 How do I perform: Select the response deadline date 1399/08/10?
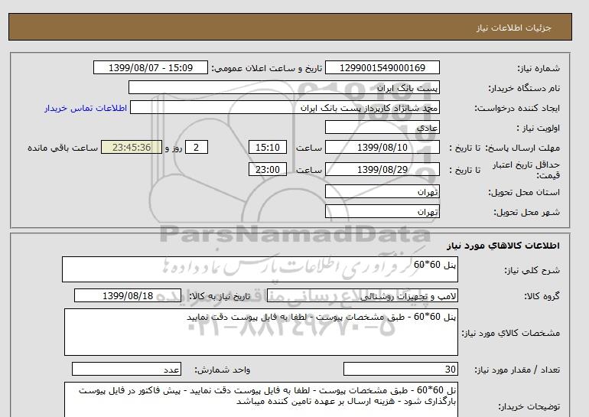(382, 147)
